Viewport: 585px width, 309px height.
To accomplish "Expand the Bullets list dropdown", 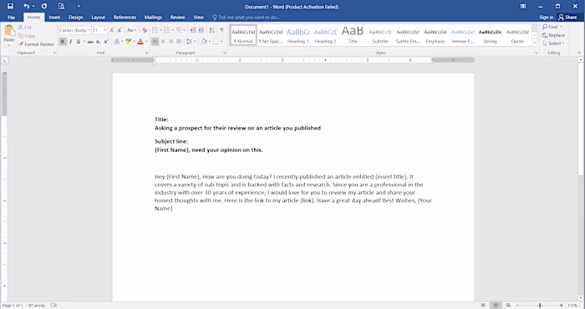I will click(x=160, y=30).
